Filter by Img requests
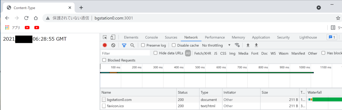The height and width of the screenshot is (110, 342). pyautogui.click(x=232, y=53)
